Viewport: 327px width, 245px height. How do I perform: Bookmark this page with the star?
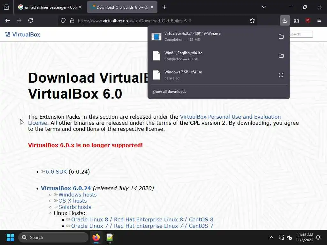[252, 20]
